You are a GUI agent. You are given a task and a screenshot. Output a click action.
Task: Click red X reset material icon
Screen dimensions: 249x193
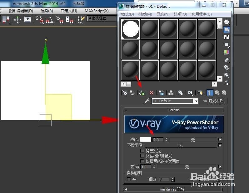click(152, 93)
